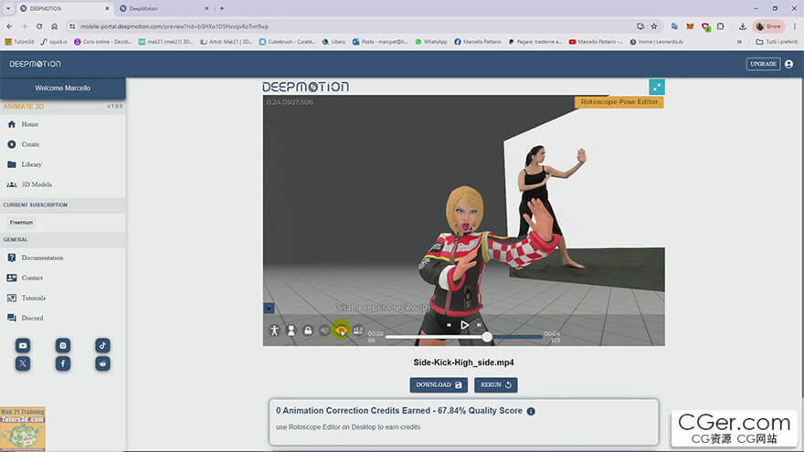The width and height of the screenshot is (804, 452).
Task: Open the Tutors3d bookmark
Action: coord(19,42)
